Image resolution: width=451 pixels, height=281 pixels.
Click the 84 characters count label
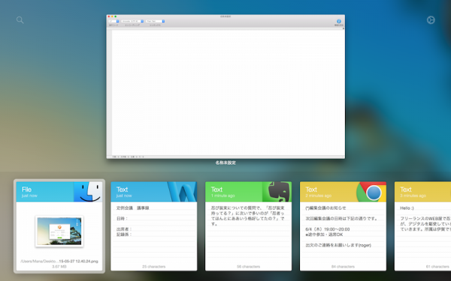[344, 267]
